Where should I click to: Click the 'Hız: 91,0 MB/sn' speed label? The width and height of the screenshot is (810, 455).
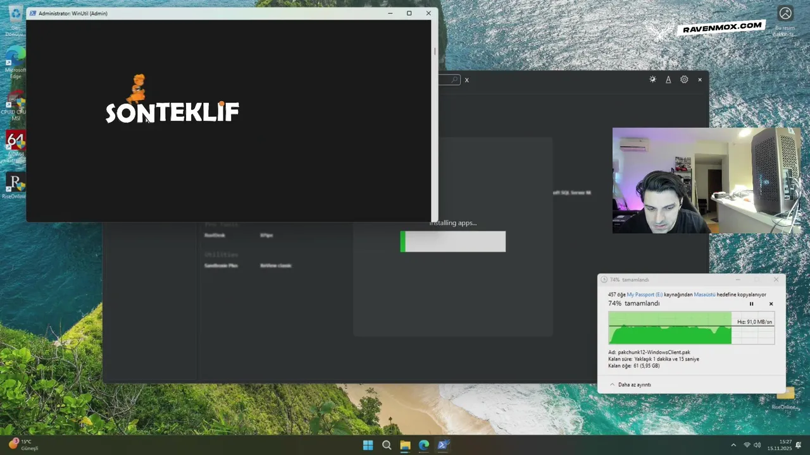(754, 322)
